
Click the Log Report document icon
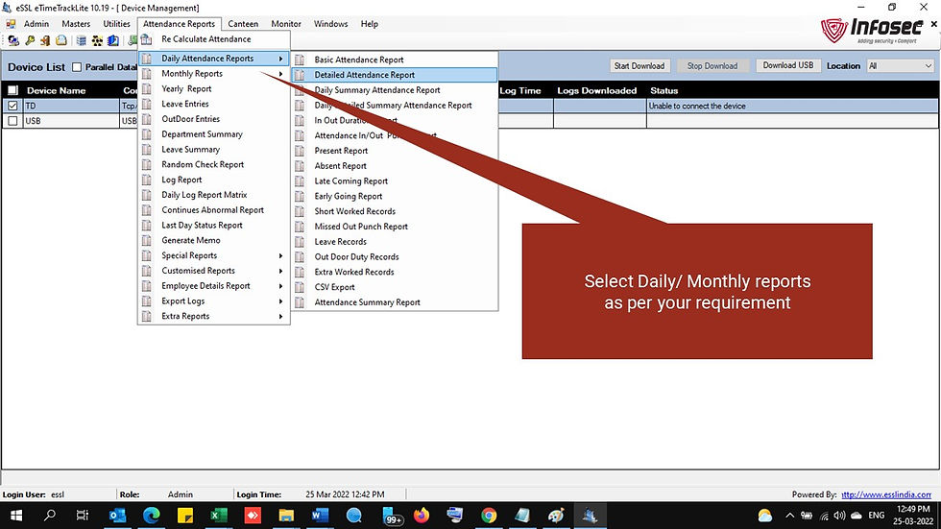click(x=146, y=180)
